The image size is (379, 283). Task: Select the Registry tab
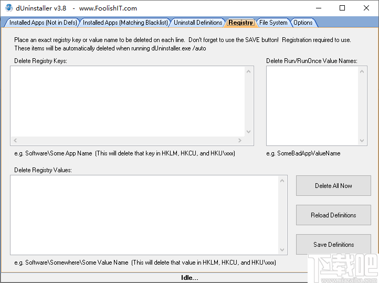(x=241, y=23)
